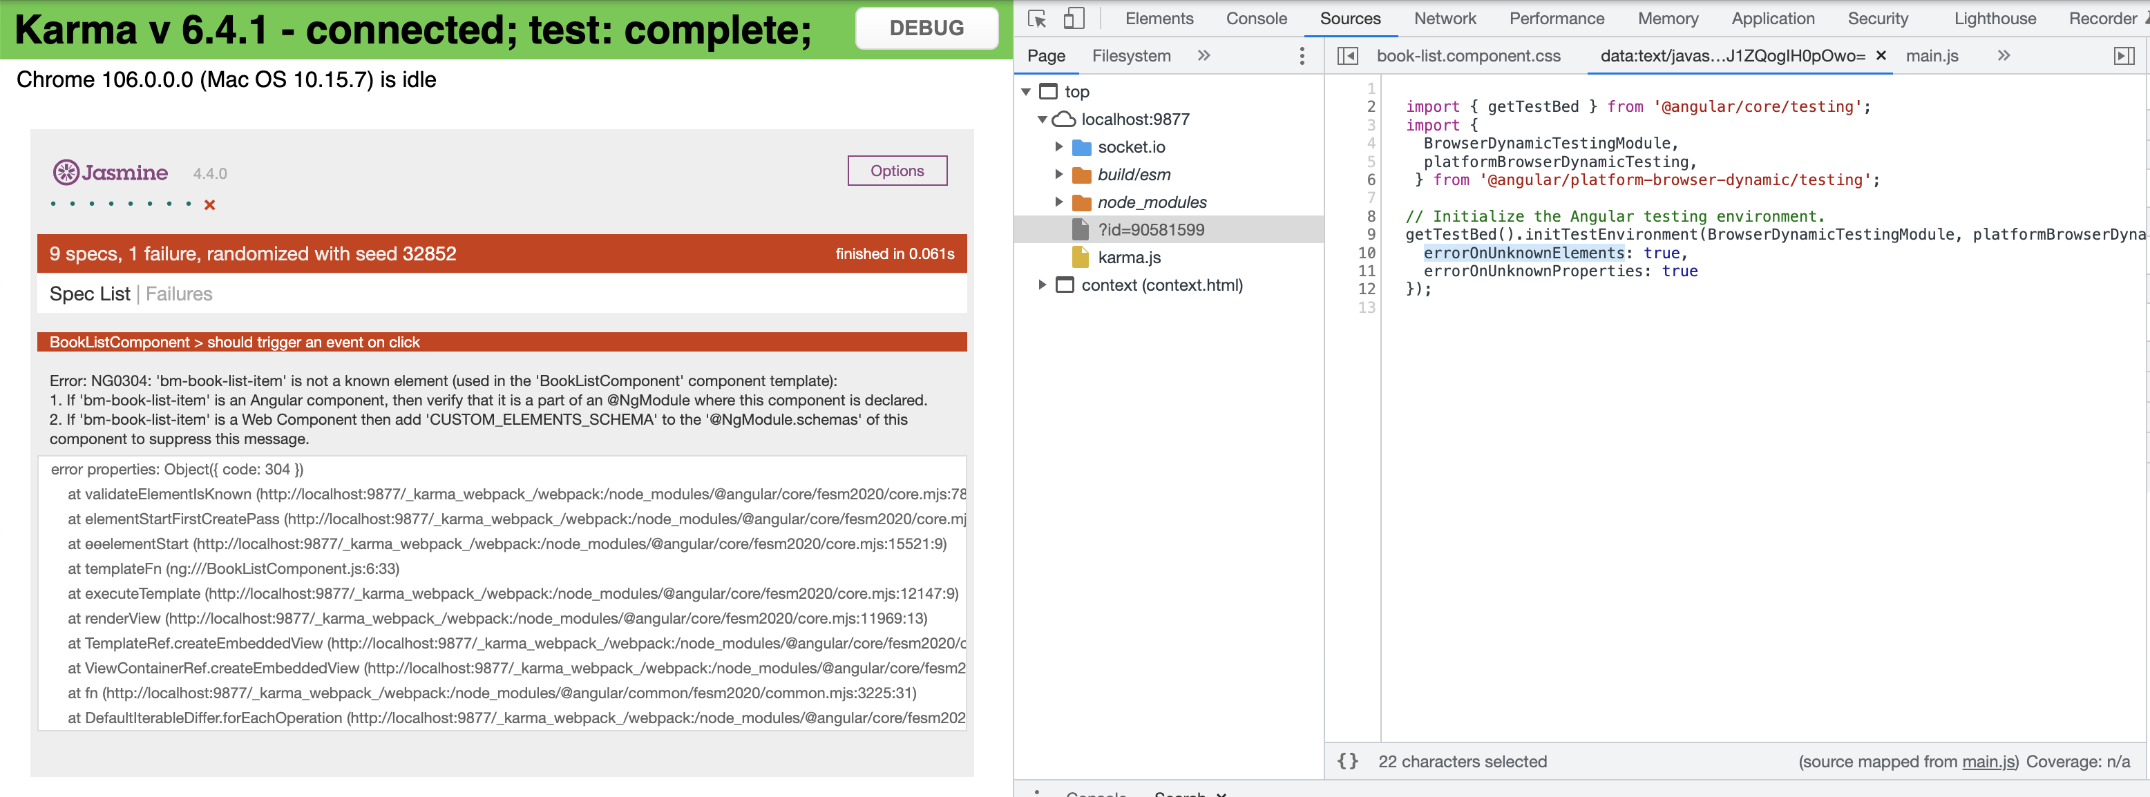Viewport: 2150px width, 797px height.
Task: Click the DEBUG button
Action: click(926, 28)
